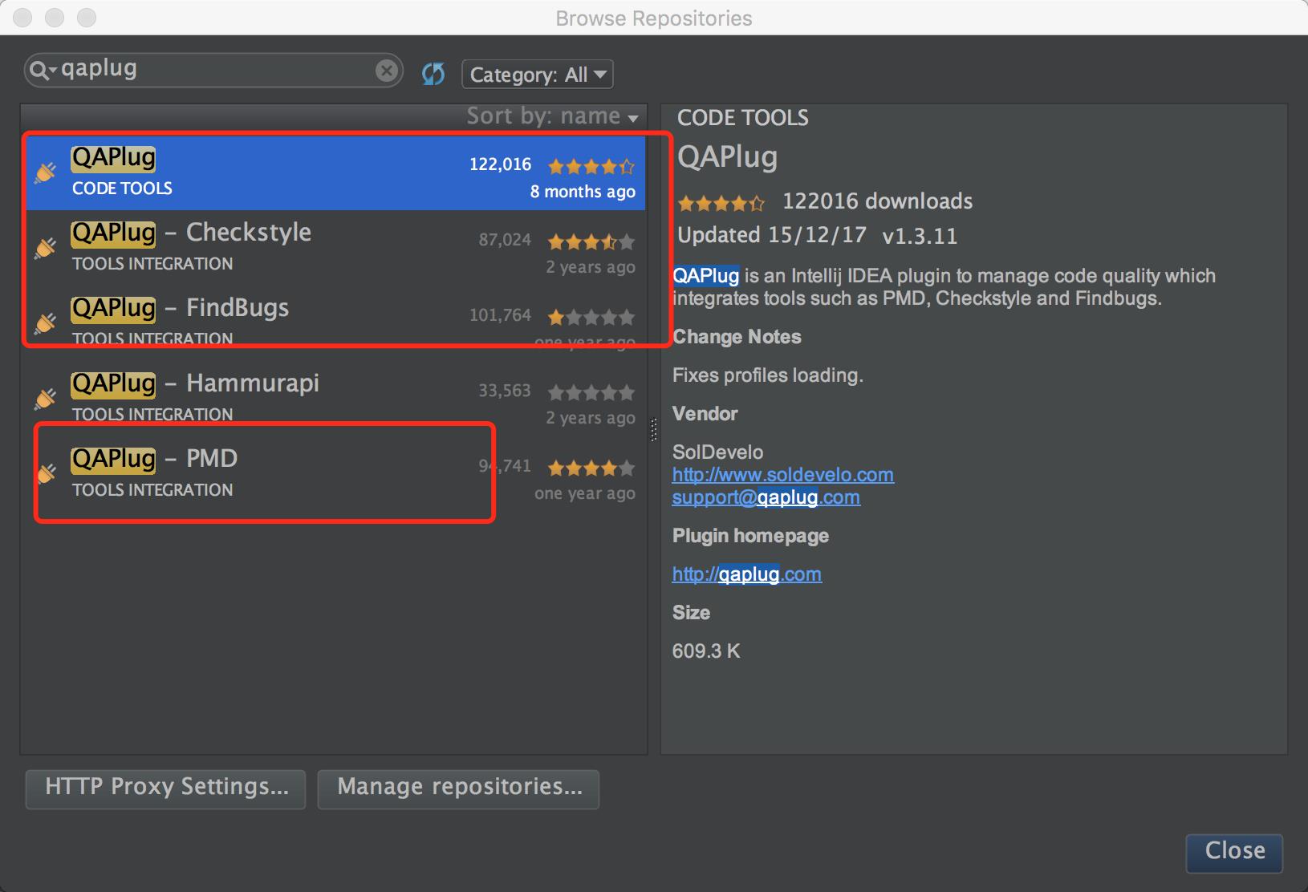
Task: Click the refresh plugin list icon
Action: (433, 74)
